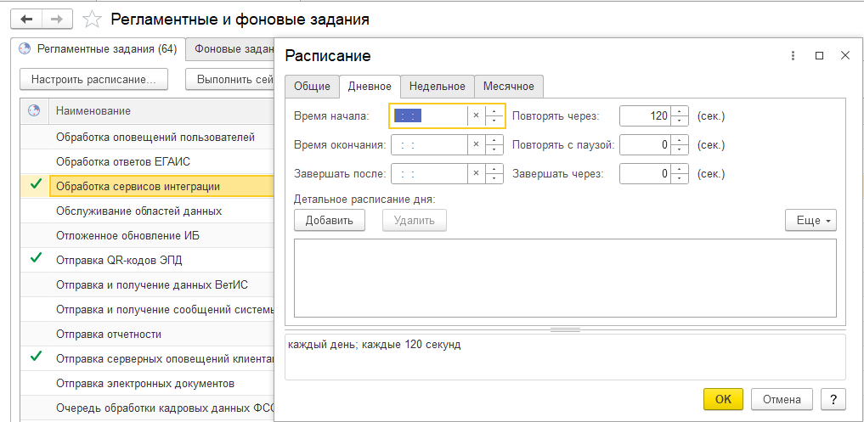Click the forward navigation arrow
864x422 pixels.
(x=57, y=18)
